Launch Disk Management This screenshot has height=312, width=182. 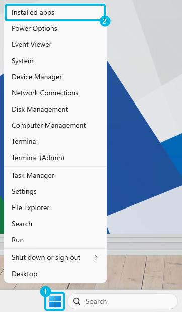tap(55, 109)
